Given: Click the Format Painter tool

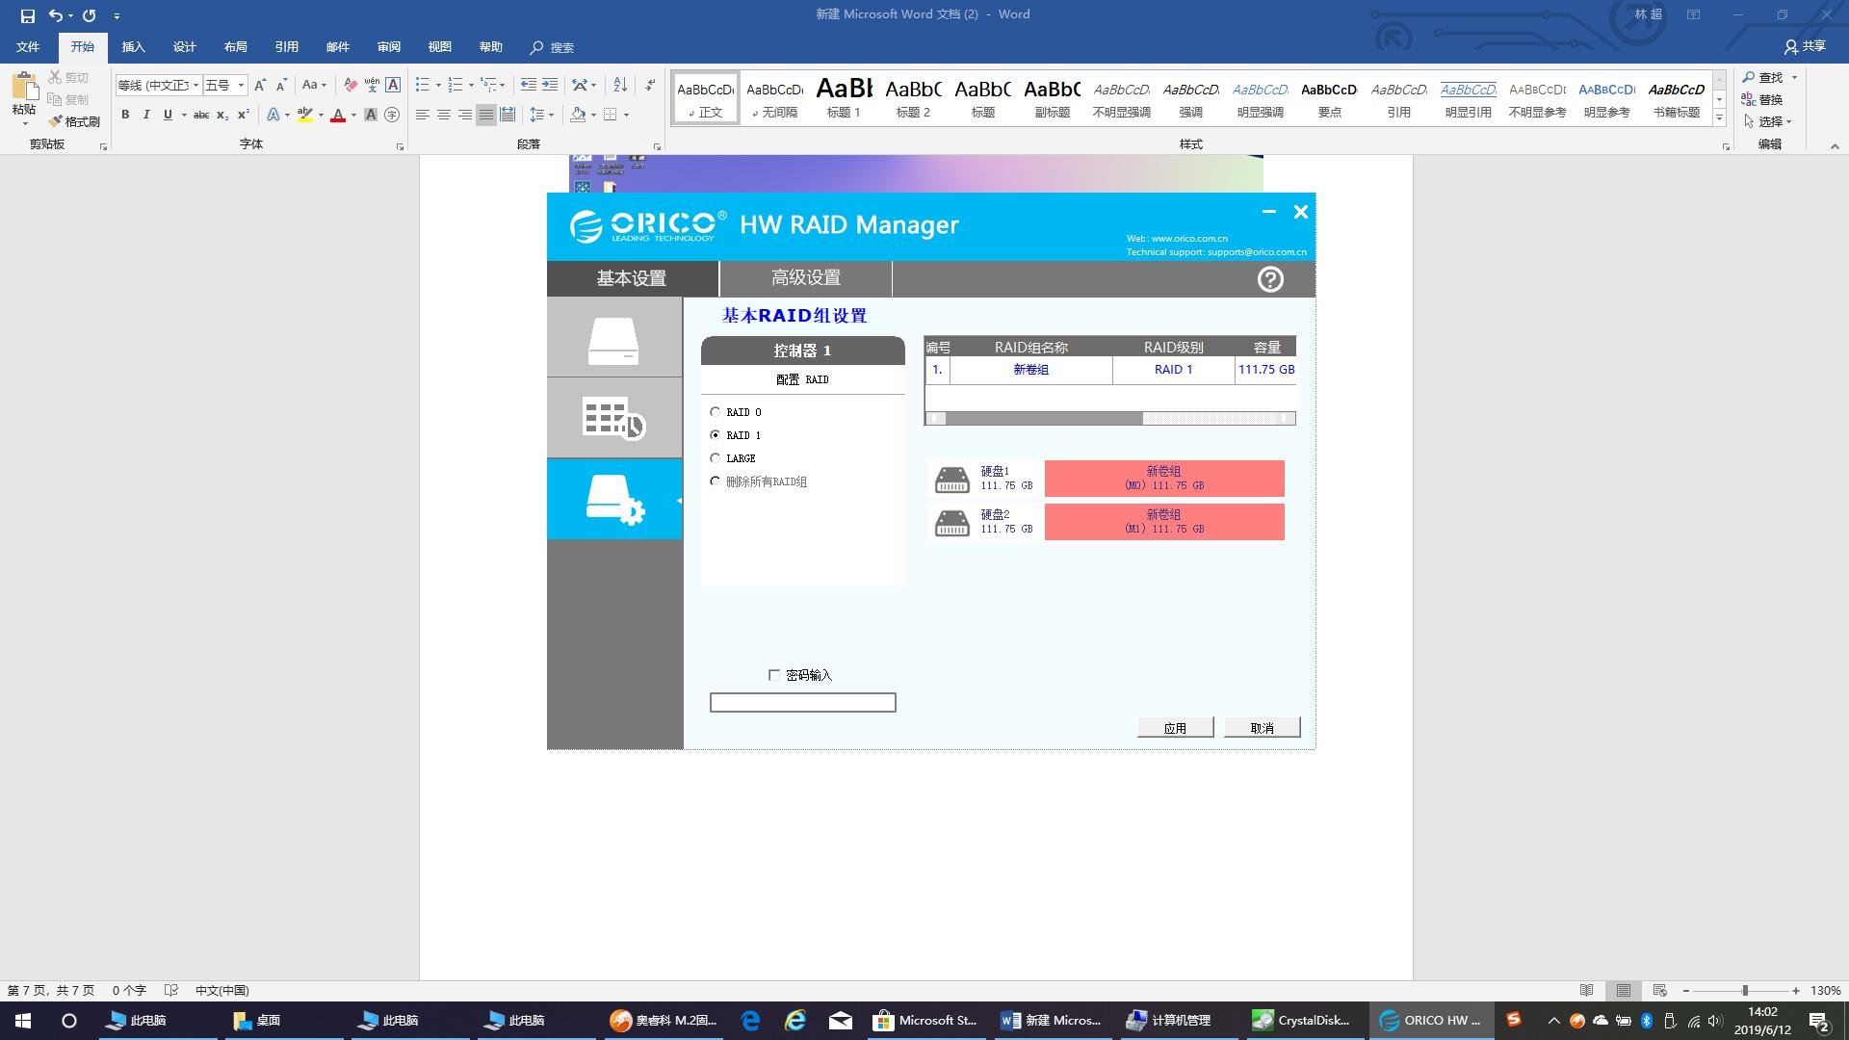Looking at the screenshot, I should (75, 121).
